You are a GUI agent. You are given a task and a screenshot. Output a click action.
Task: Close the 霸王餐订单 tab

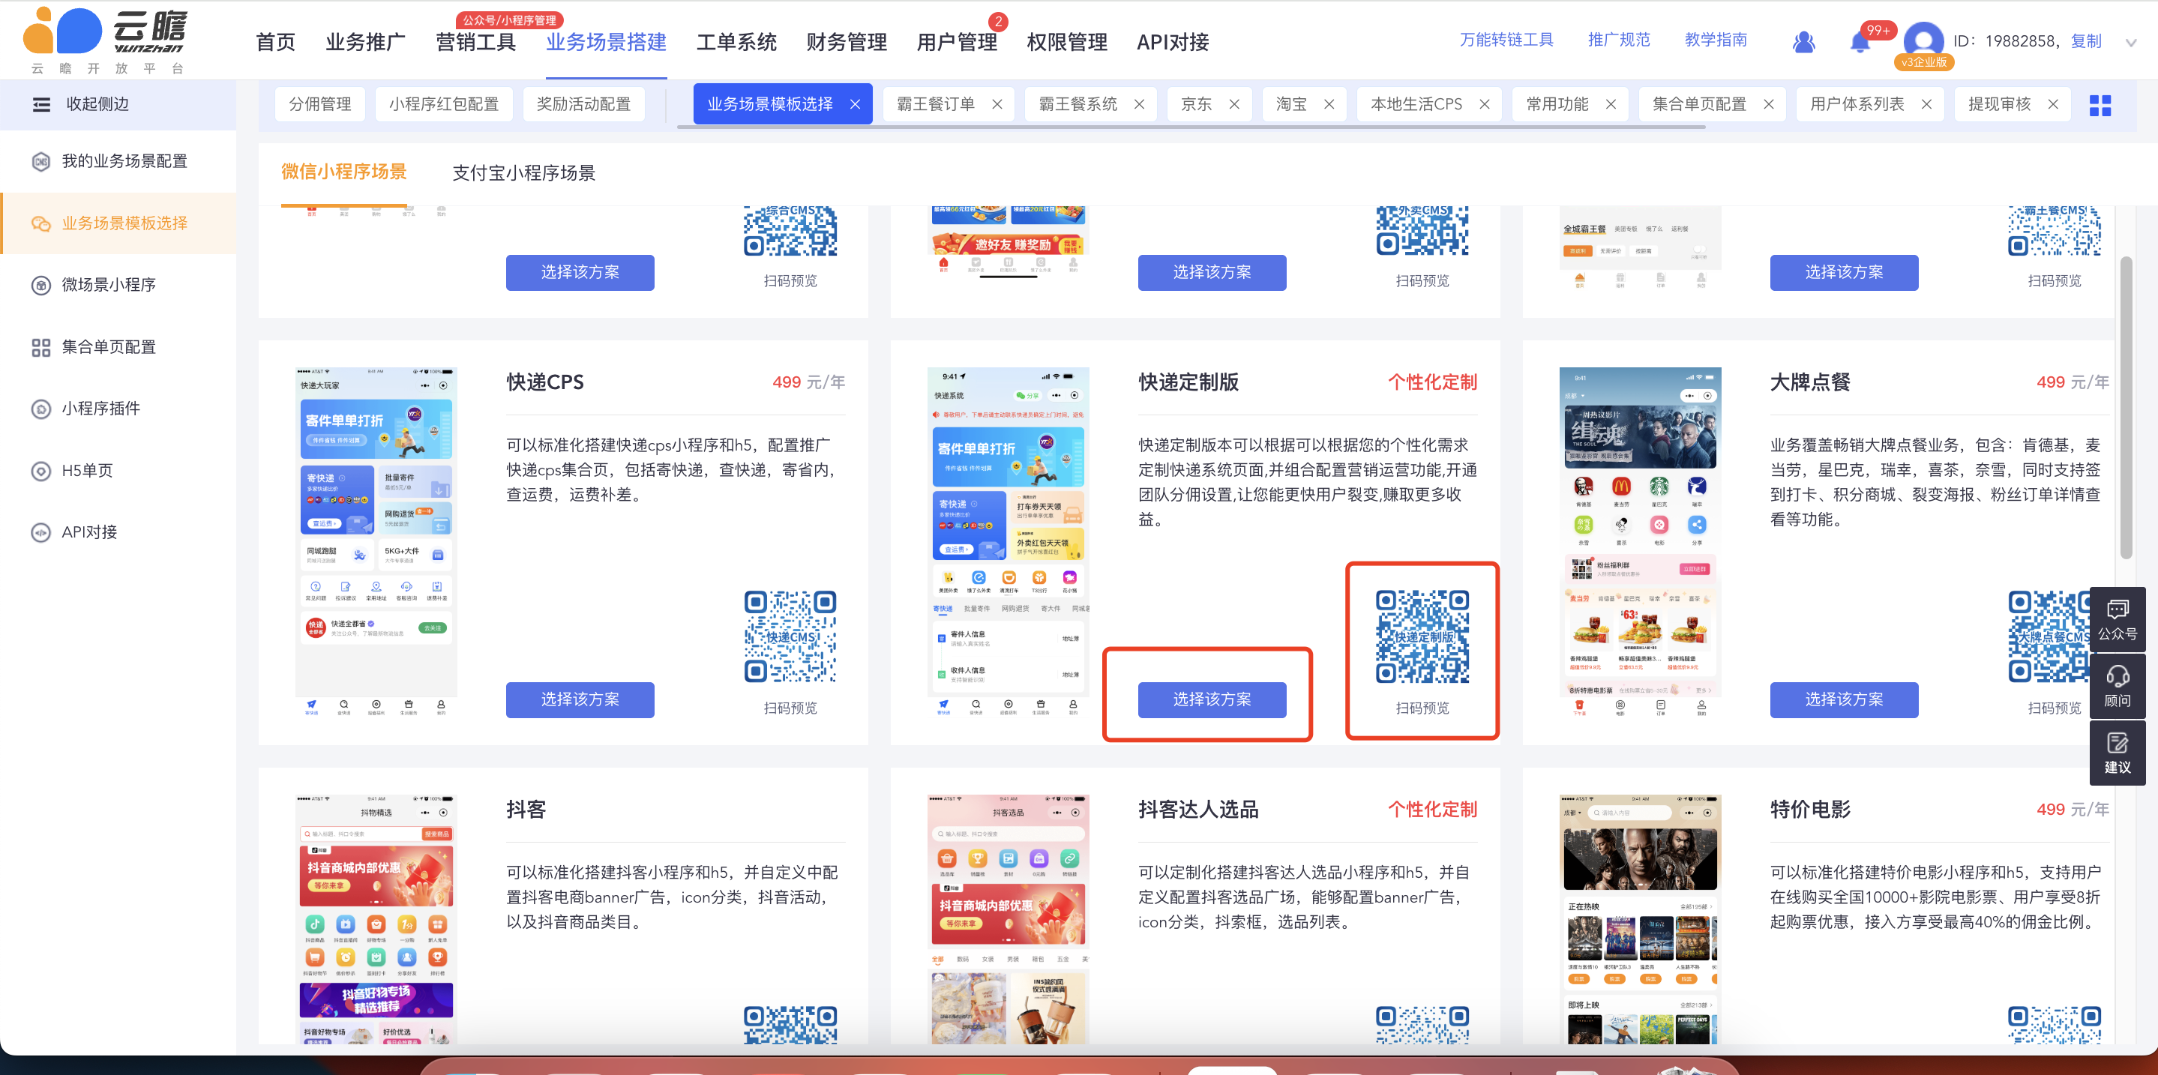(997, 105)
